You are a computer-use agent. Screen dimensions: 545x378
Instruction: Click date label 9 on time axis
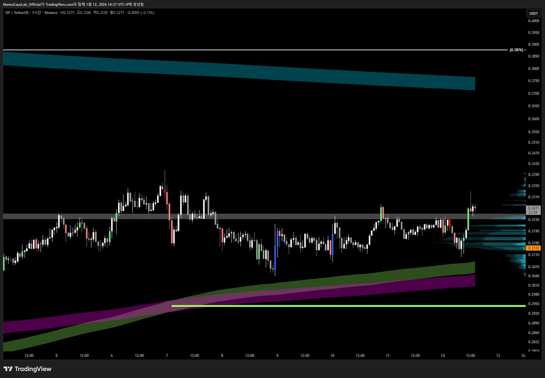point(277,356)
